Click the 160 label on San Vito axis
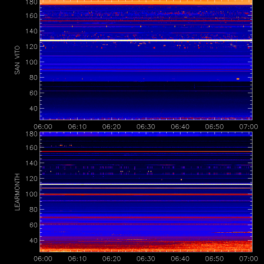 coord(31,16)
